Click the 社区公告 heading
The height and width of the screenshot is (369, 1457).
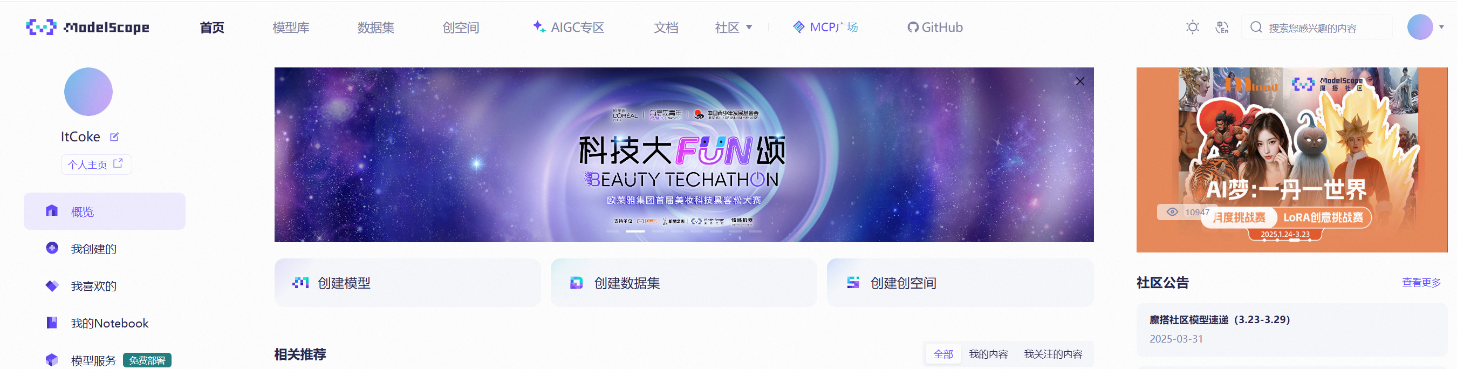click(x=1162, y=282)
